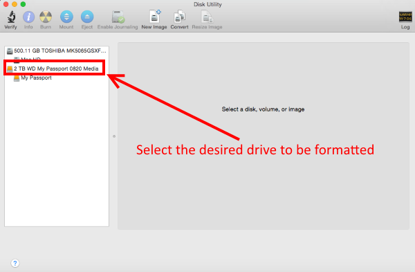Click the Mount toolbar icon

(x=66, y=17)
